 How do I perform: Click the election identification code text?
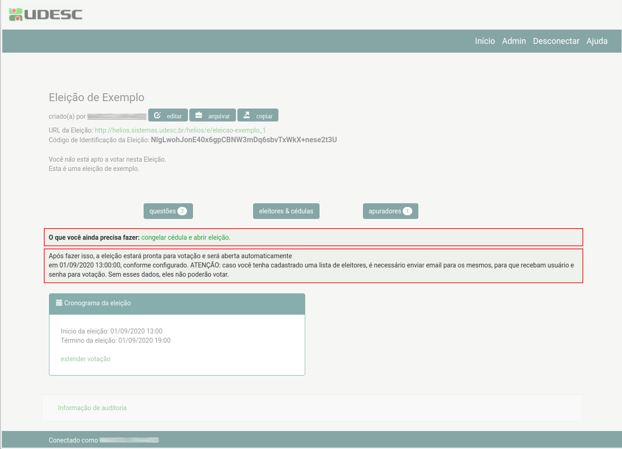coord(244,140)
